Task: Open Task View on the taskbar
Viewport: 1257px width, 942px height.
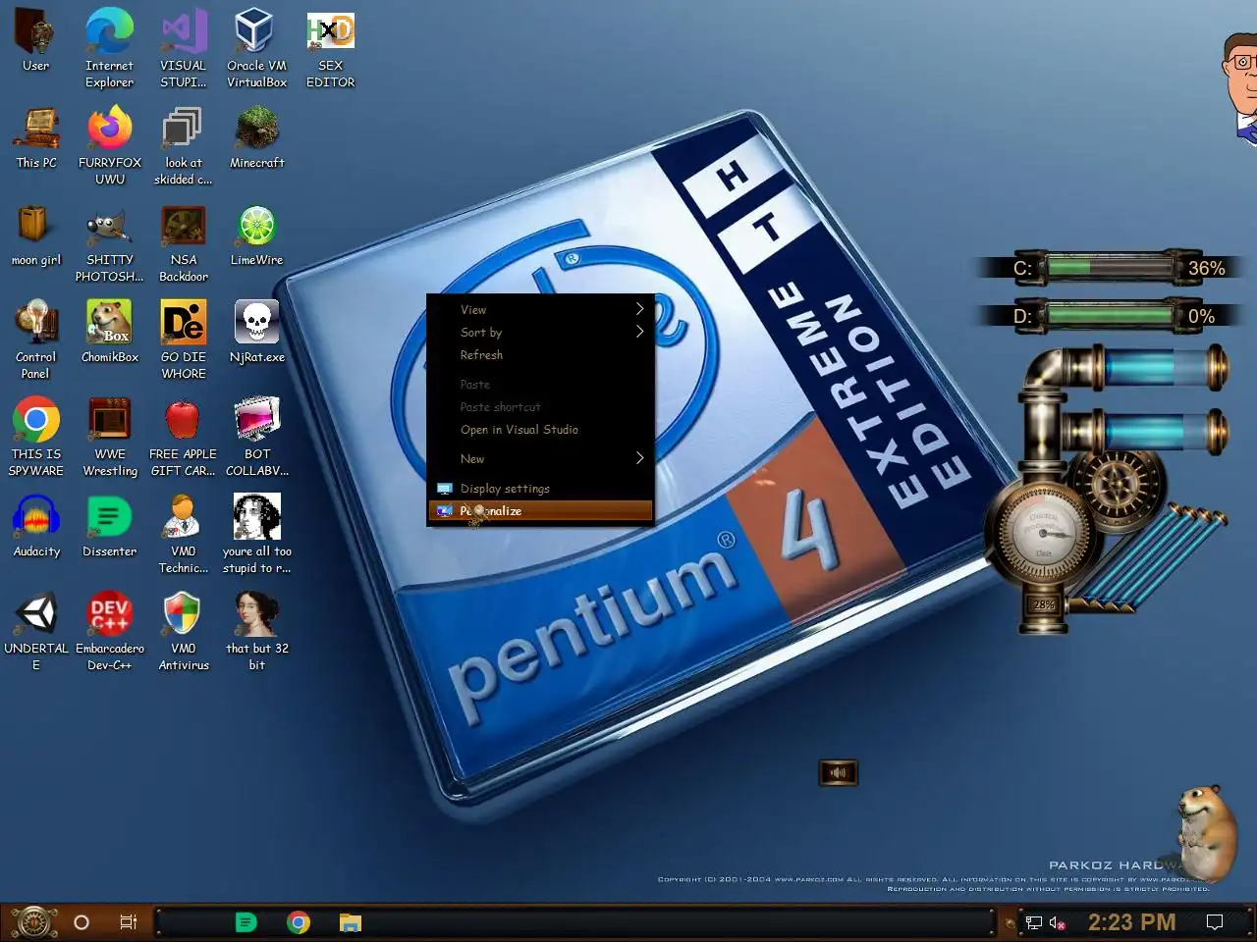Action: 128,922
